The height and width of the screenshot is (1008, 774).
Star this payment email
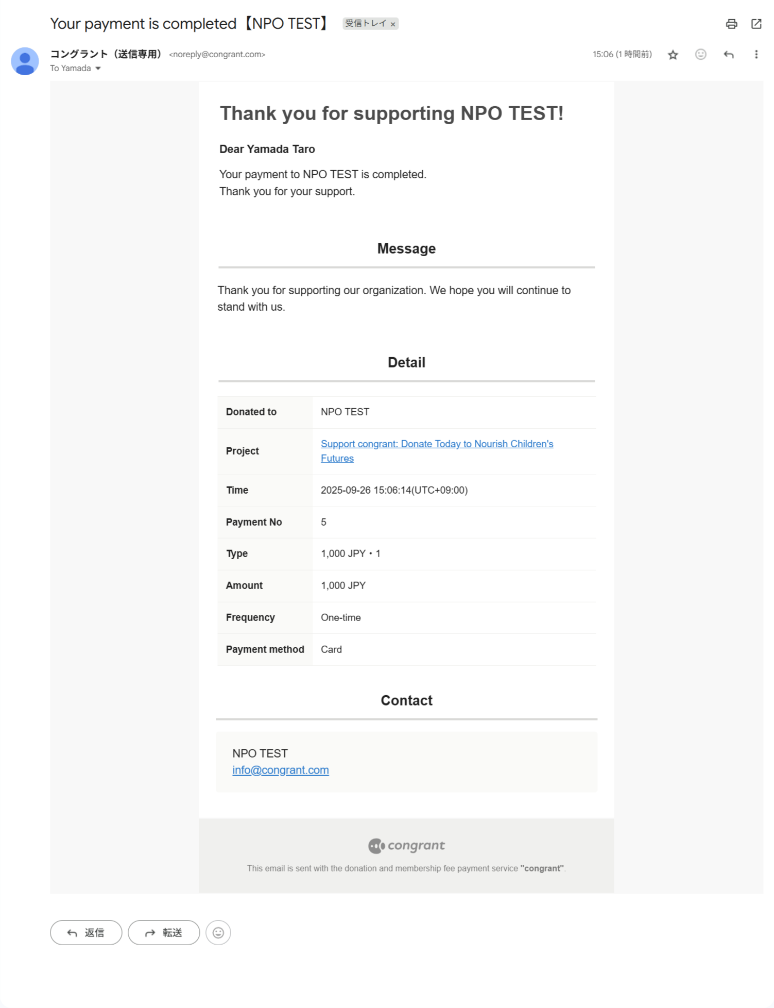pos(673,55)
